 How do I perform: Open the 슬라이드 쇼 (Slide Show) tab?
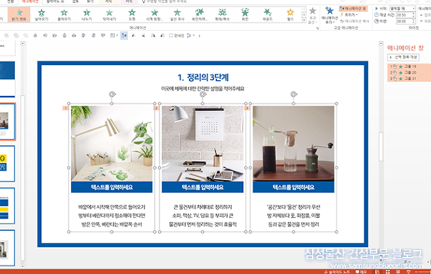pyautogui.click(x=55, y=1)
